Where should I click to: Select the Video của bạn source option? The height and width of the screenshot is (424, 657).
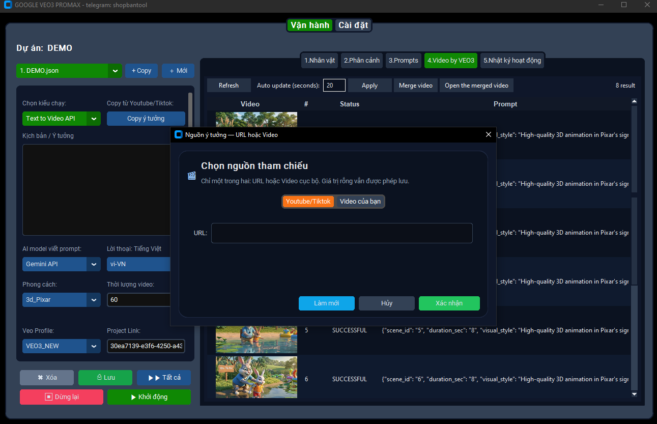[x=360, y=201]
